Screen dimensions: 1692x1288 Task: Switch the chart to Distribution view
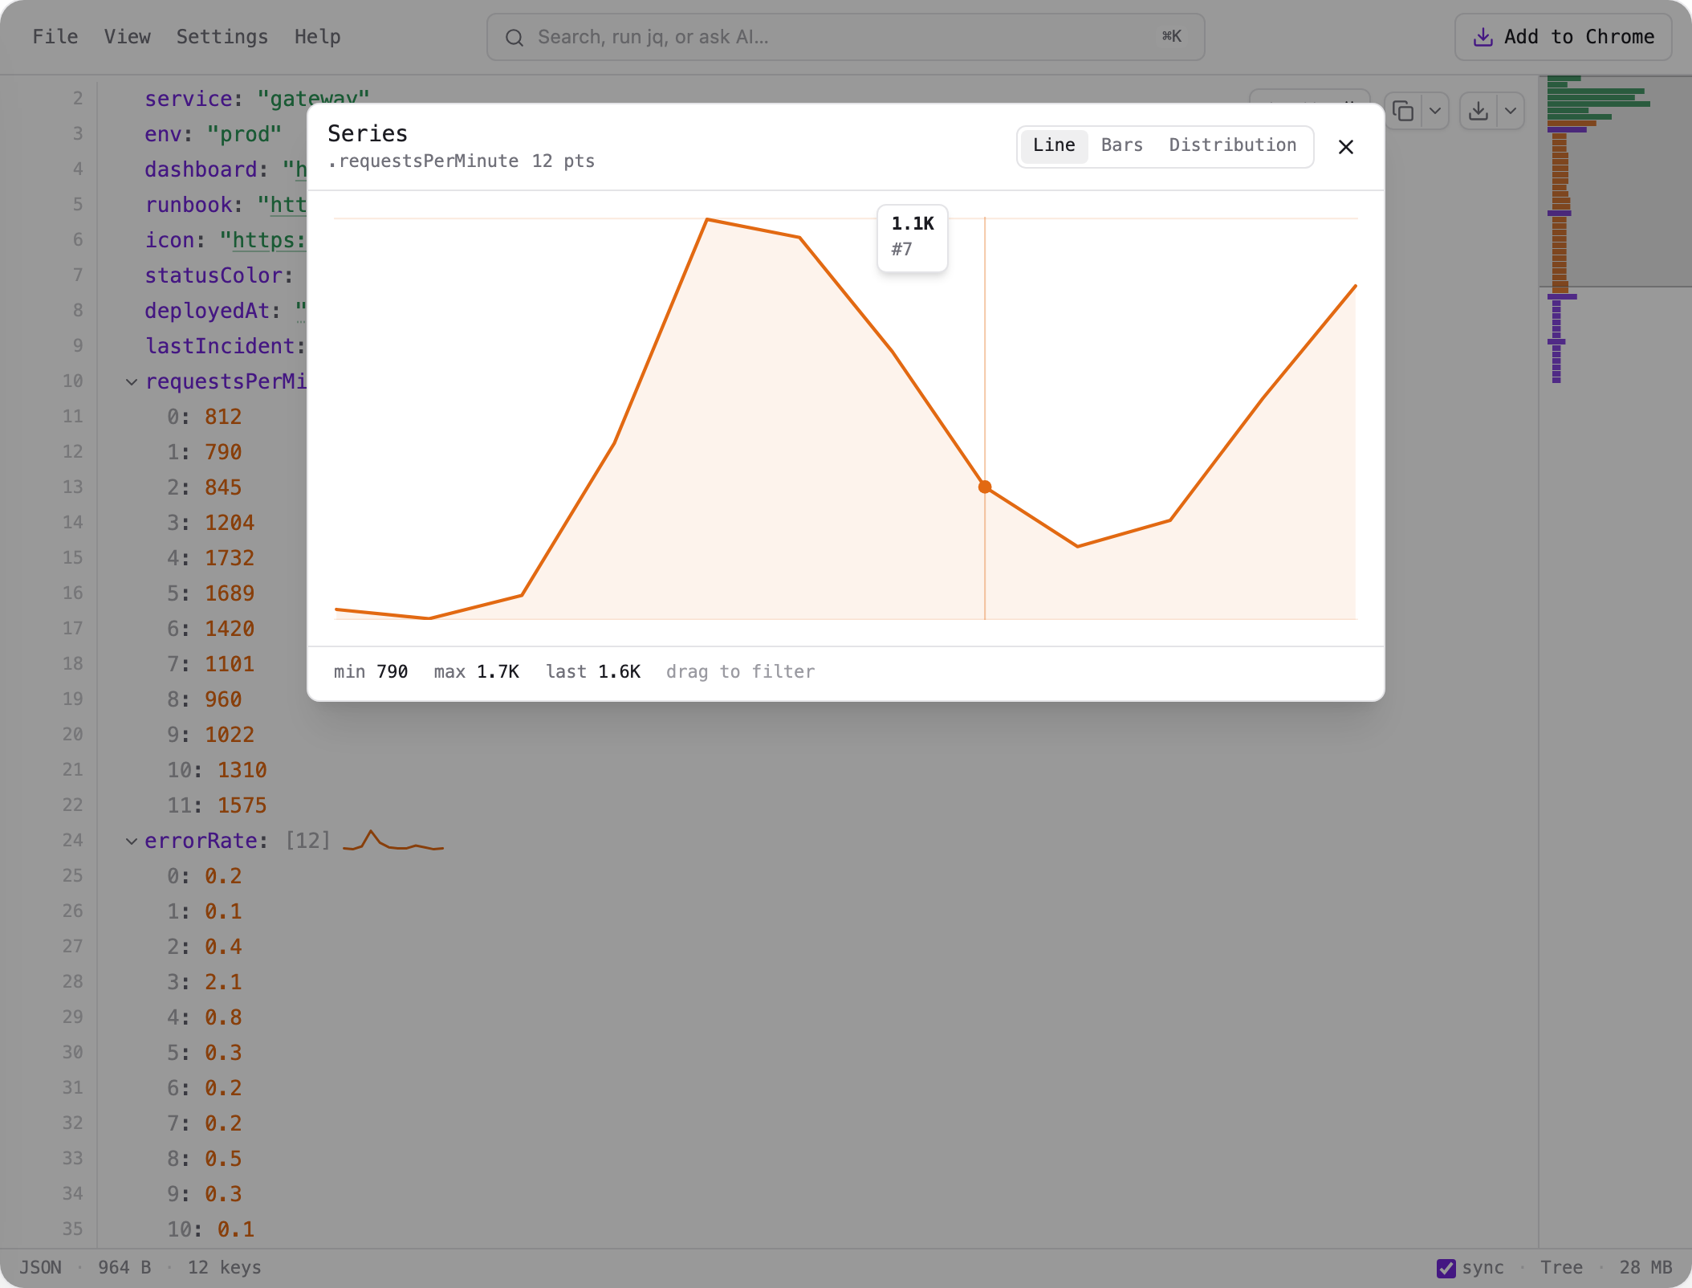1232,145
